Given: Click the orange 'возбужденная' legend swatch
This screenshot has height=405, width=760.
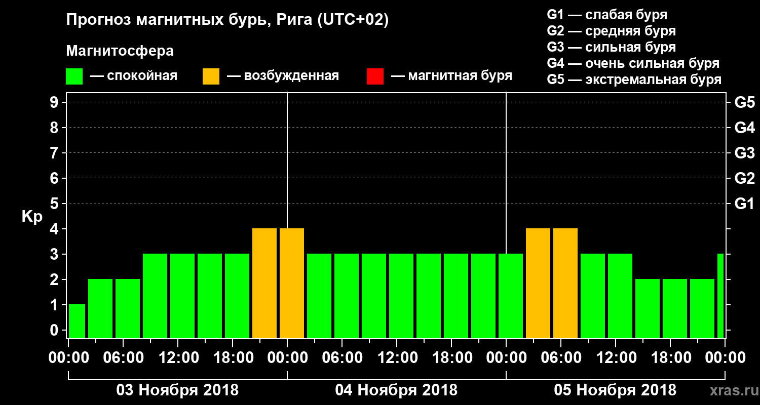Looking at the screenshot, I should pos(211,76).
